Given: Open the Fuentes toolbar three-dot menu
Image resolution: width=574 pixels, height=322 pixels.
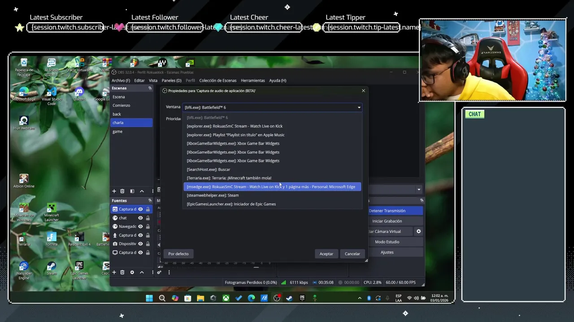Looking at the screenshot, I should click(152, 272).
